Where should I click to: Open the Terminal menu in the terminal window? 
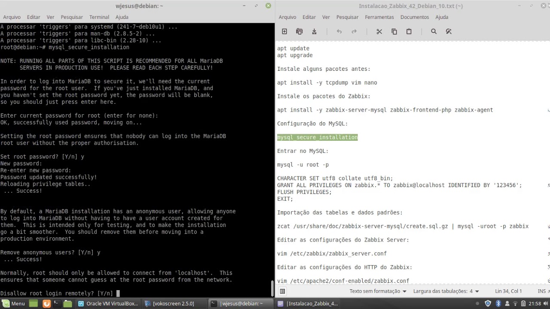(99, 17)
